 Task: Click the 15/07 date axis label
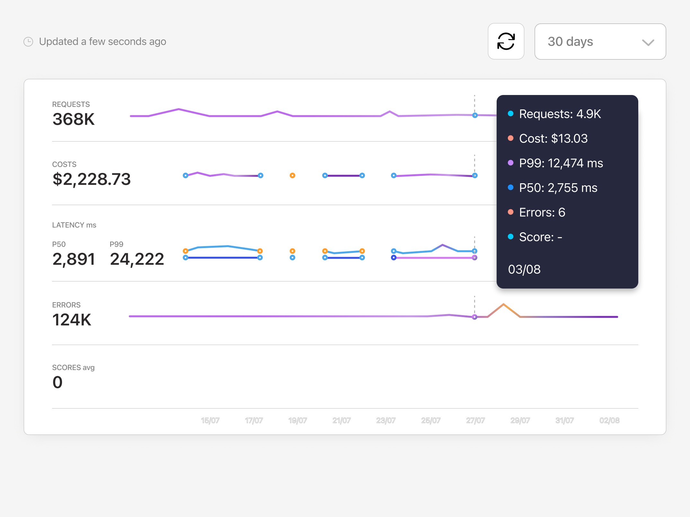210,420
